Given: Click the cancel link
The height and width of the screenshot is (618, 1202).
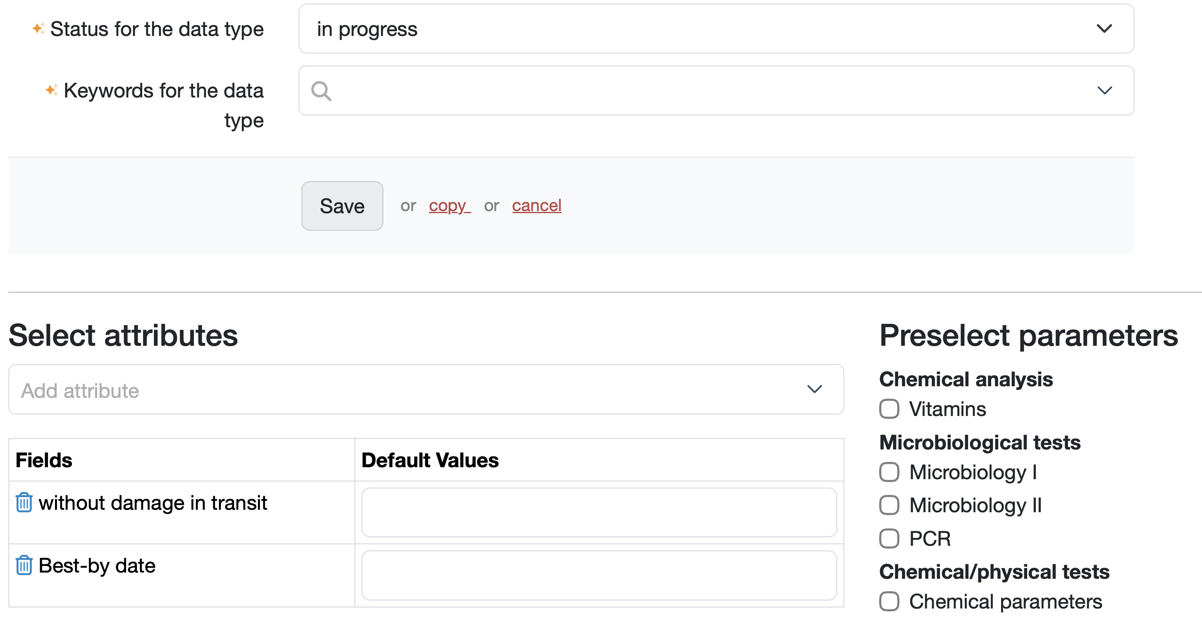Looking at the screenshot, I should 537,206.
